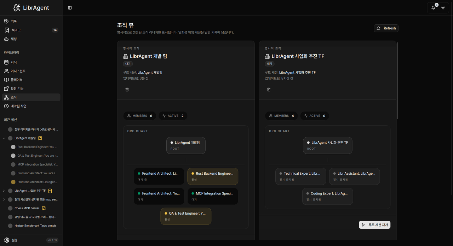Click 루트 세션 재개 button
Screen dimensions: 453x246
(x=374, y=225)
